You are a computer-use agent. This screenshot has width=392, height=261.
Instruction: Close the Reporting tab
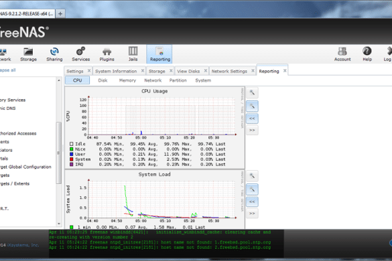[285, 71]
